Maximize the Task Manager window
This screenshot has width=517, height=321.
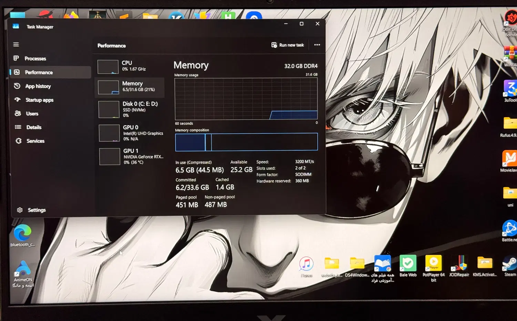click(302, 24)
